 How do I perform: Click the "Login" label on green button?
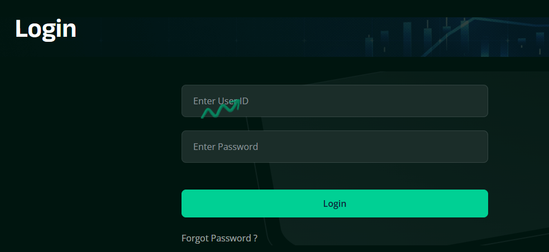coord(335,203)
